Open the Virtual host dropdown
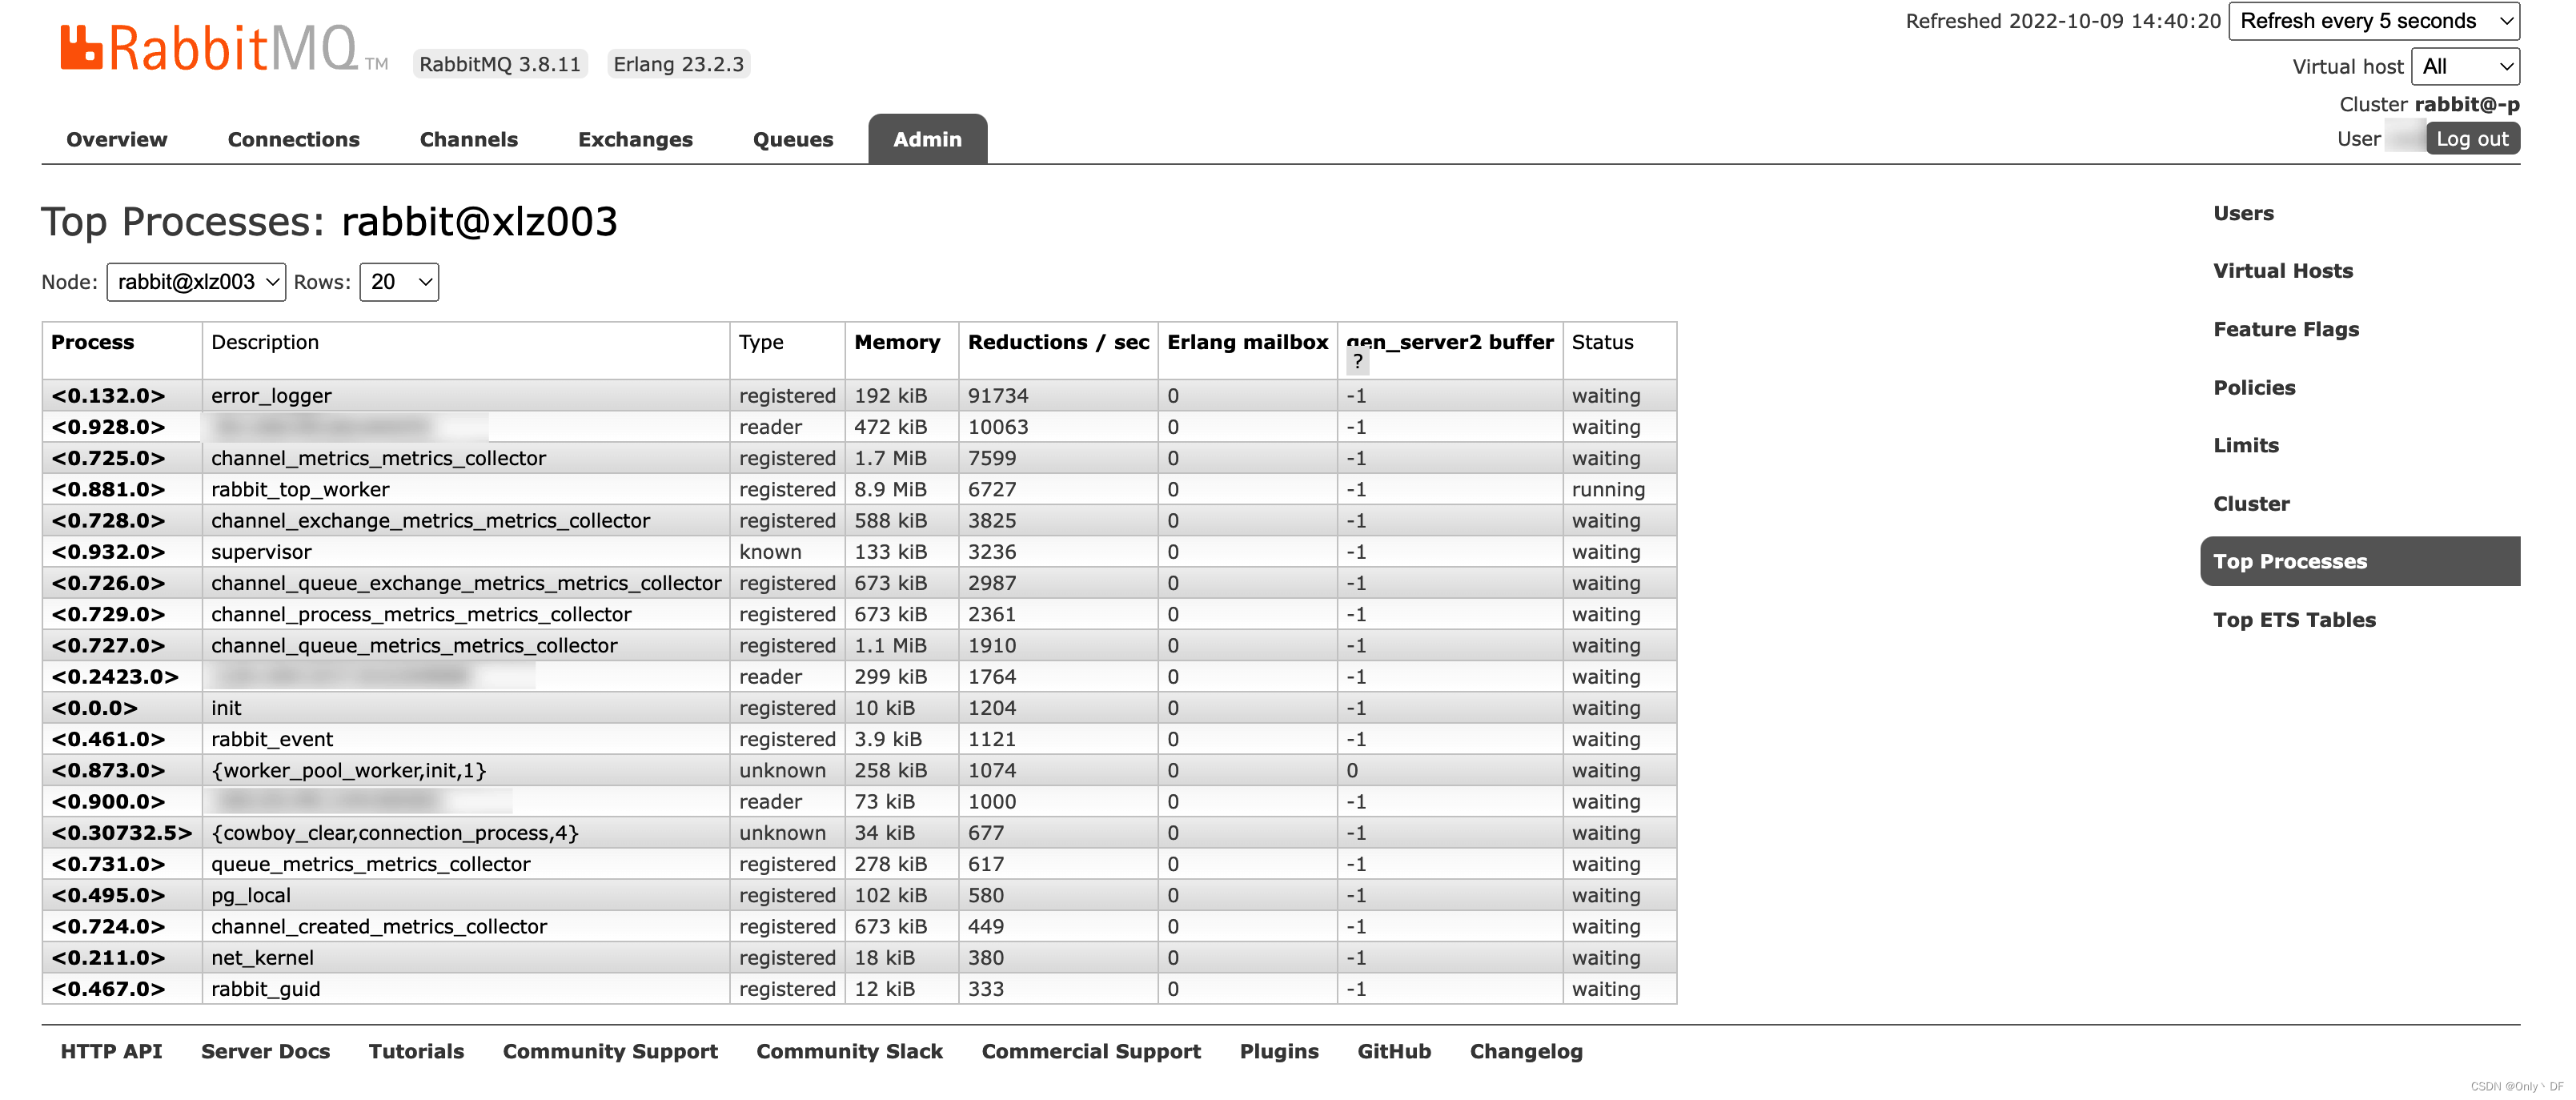Image resolution: width=2576 pixels, height=1100 pixels. (2466, 66)
